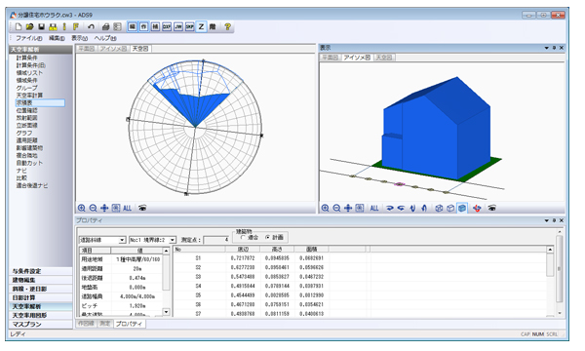Screen dimensions: 585x351
Task: Toggle the 補 mode toolbar button
Action: [155, 27]
